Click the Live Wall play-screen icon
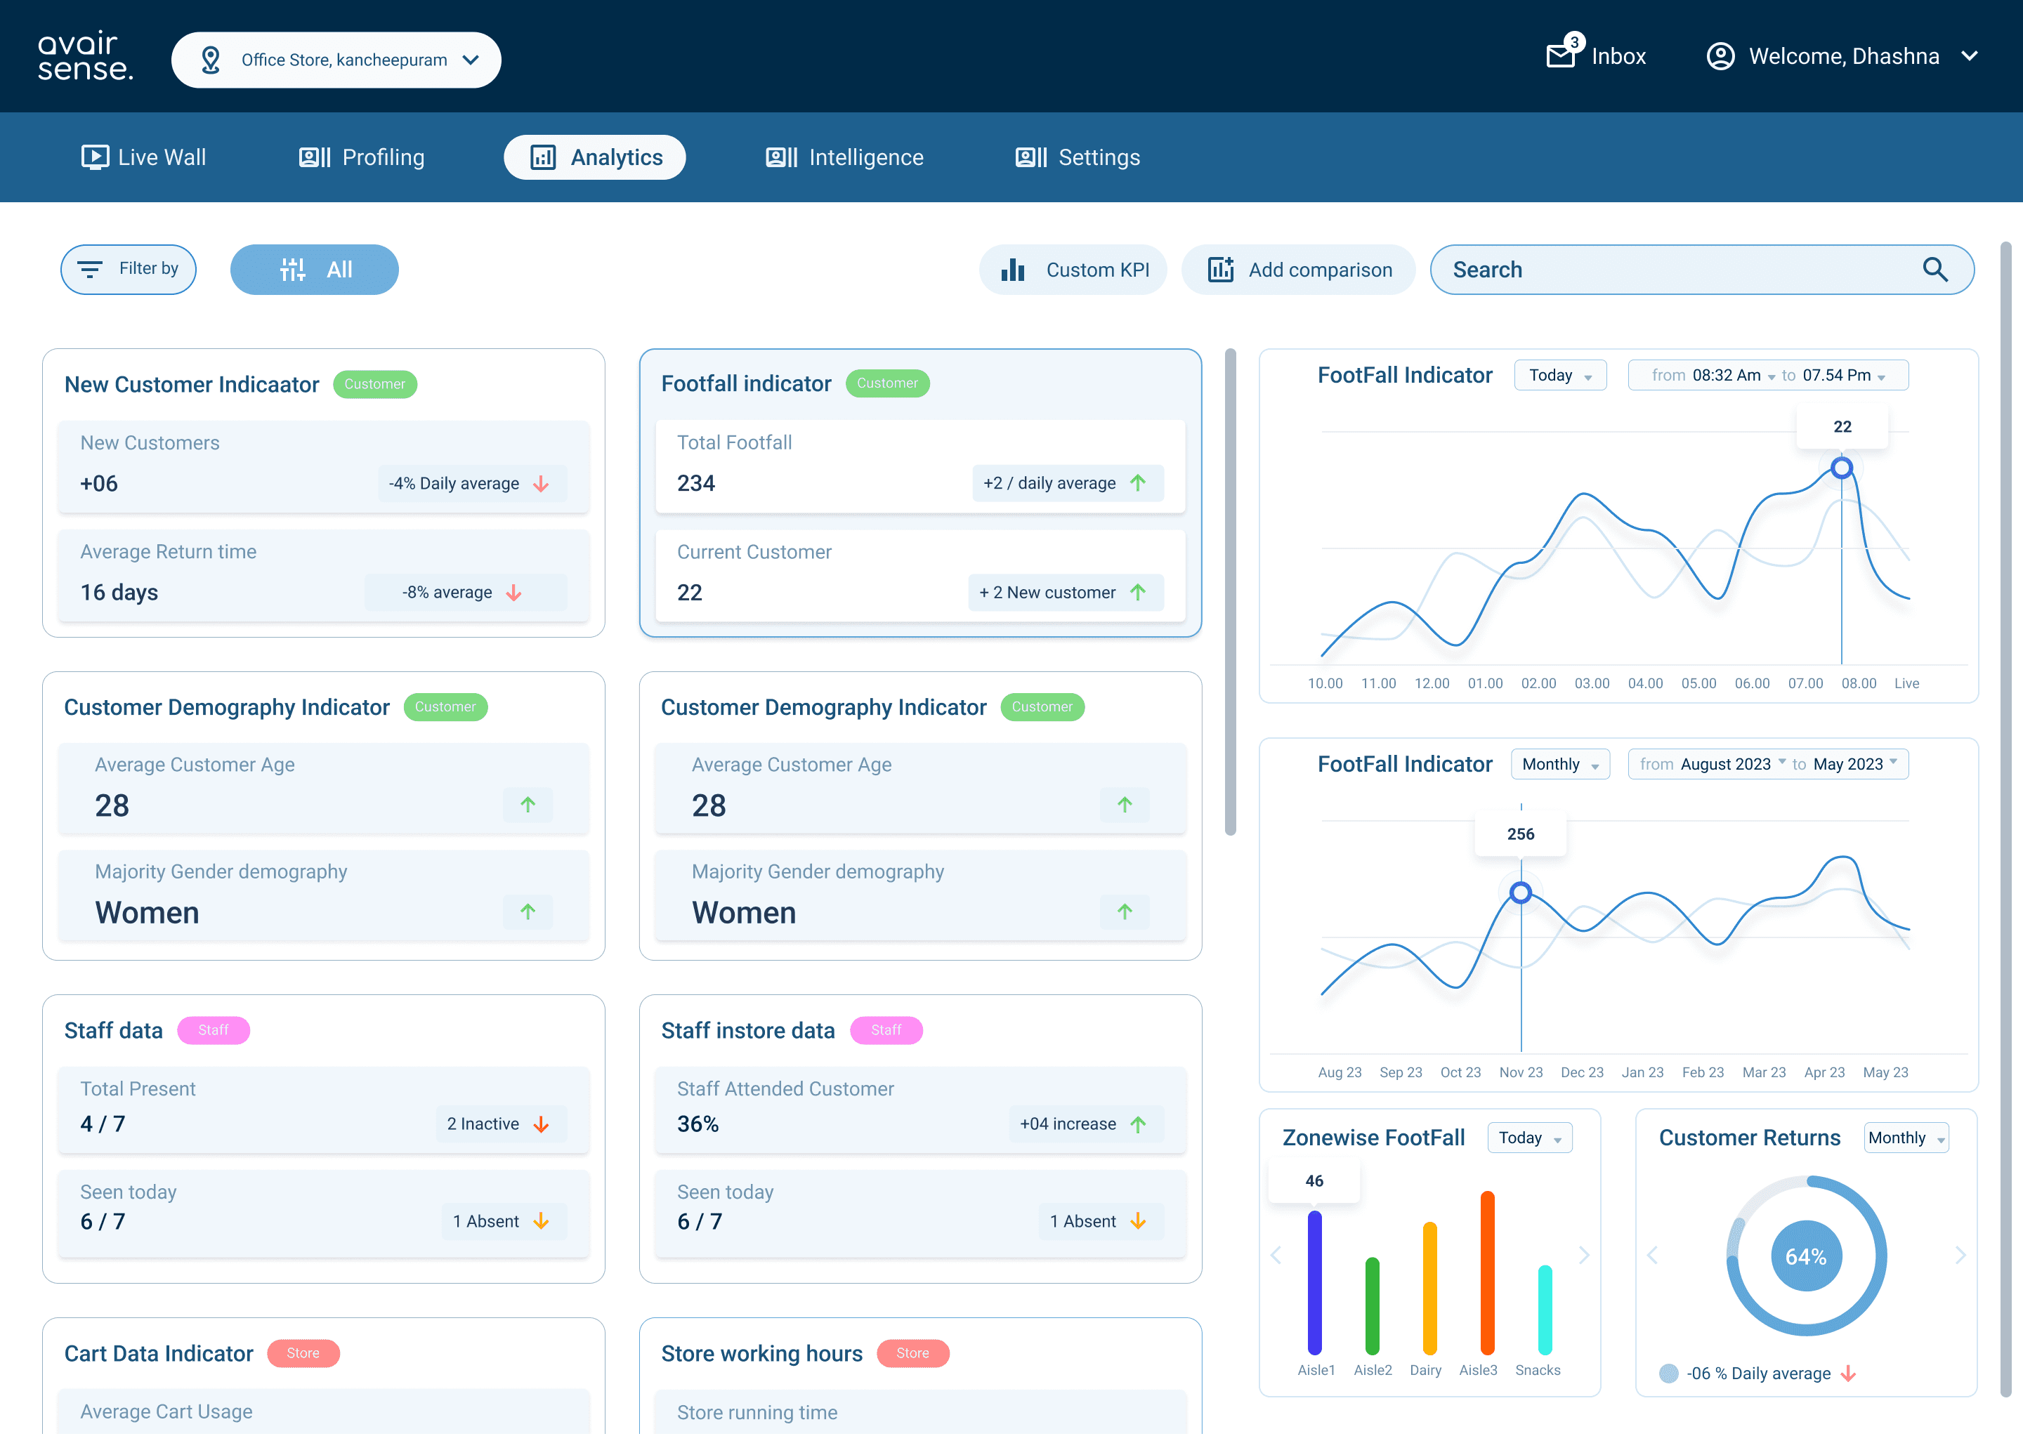The height and width of the screenshot is (1455, 2023). pos(95,157)
